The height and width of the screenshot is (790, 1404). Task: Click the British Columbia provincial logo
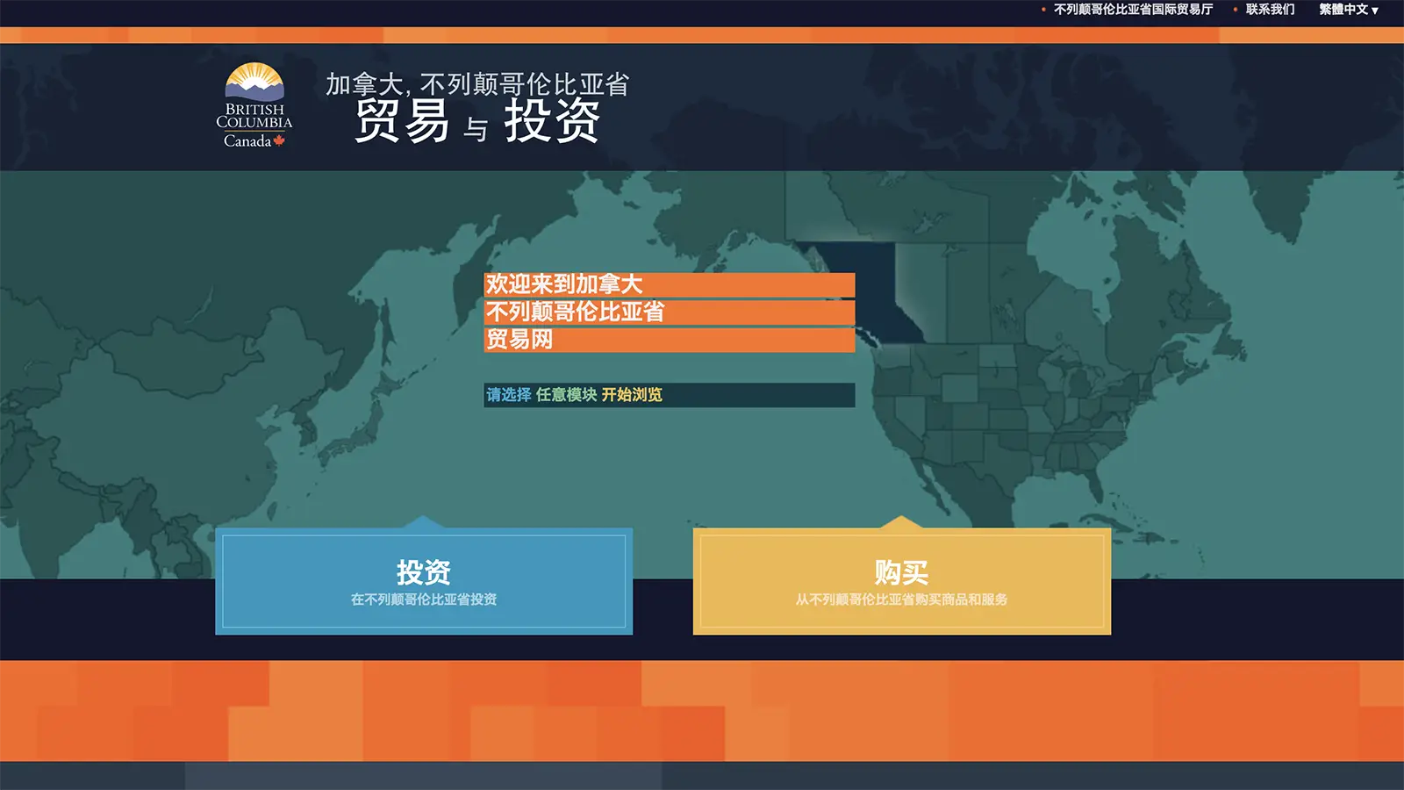255,105
